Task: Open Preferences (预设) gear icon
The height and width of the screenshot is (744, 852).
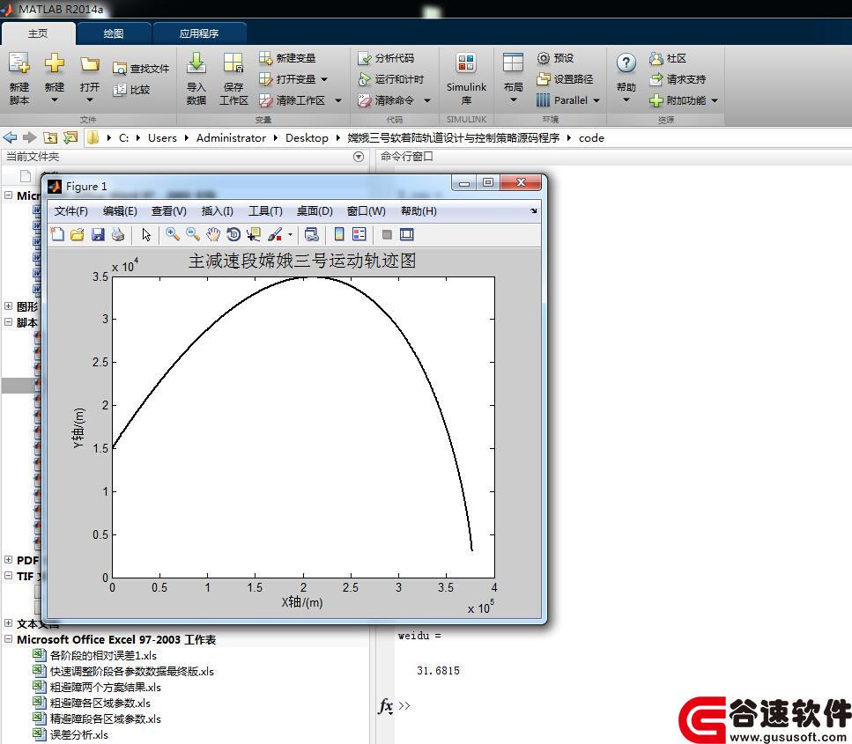Action: tap(544, 58)
